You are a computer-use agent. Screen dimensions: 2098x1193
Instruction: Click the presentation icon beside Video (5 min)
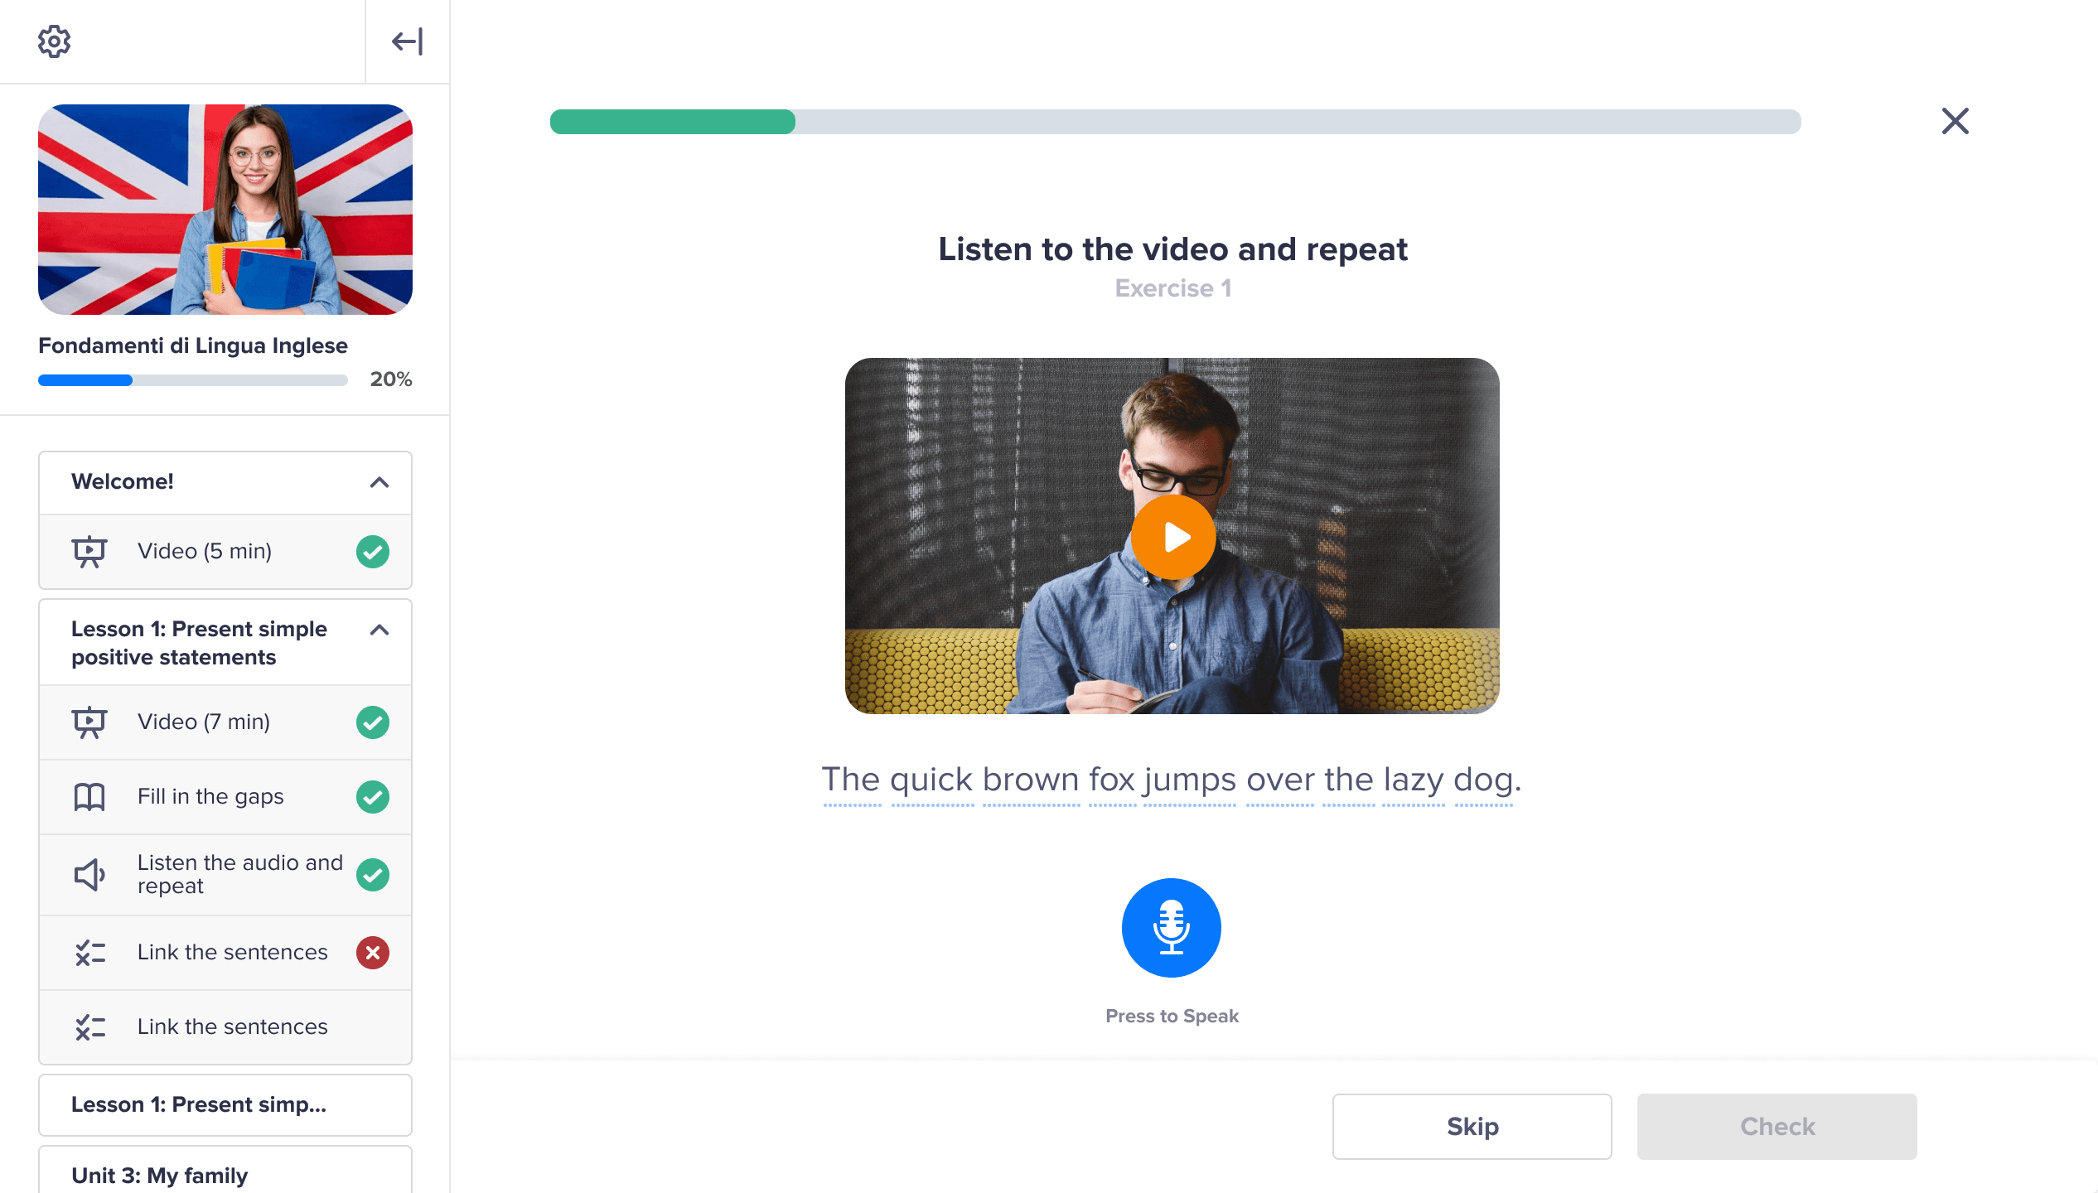coord(89,552)
